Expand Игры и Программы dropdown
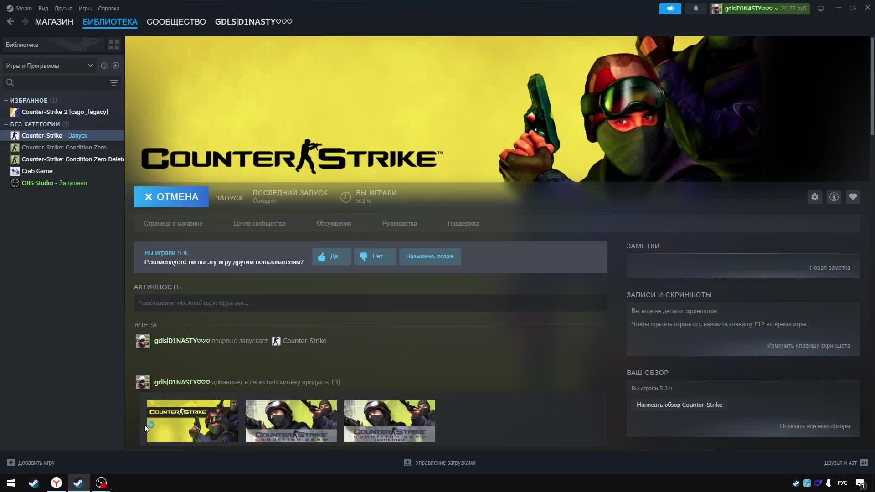 pyautogui.click(x=49, y=66)
